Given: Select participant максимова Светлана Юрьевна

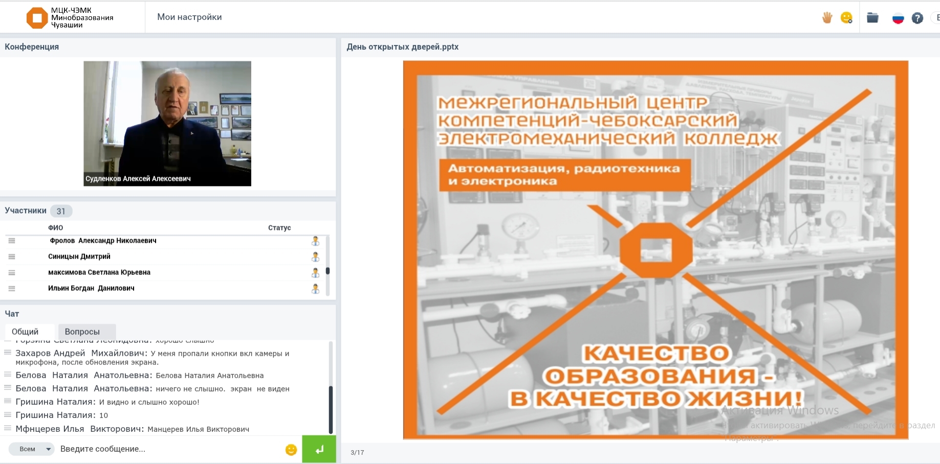Looking at the screenshot, I should (x=99, y=272).
